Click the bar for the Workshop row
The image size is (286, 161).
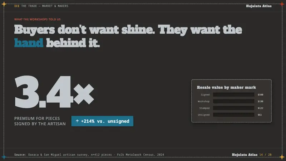(234, 101)
